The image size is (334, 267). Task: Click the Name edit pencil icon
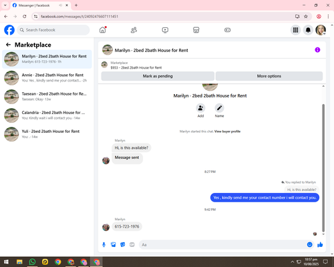[x=219, y=108]
